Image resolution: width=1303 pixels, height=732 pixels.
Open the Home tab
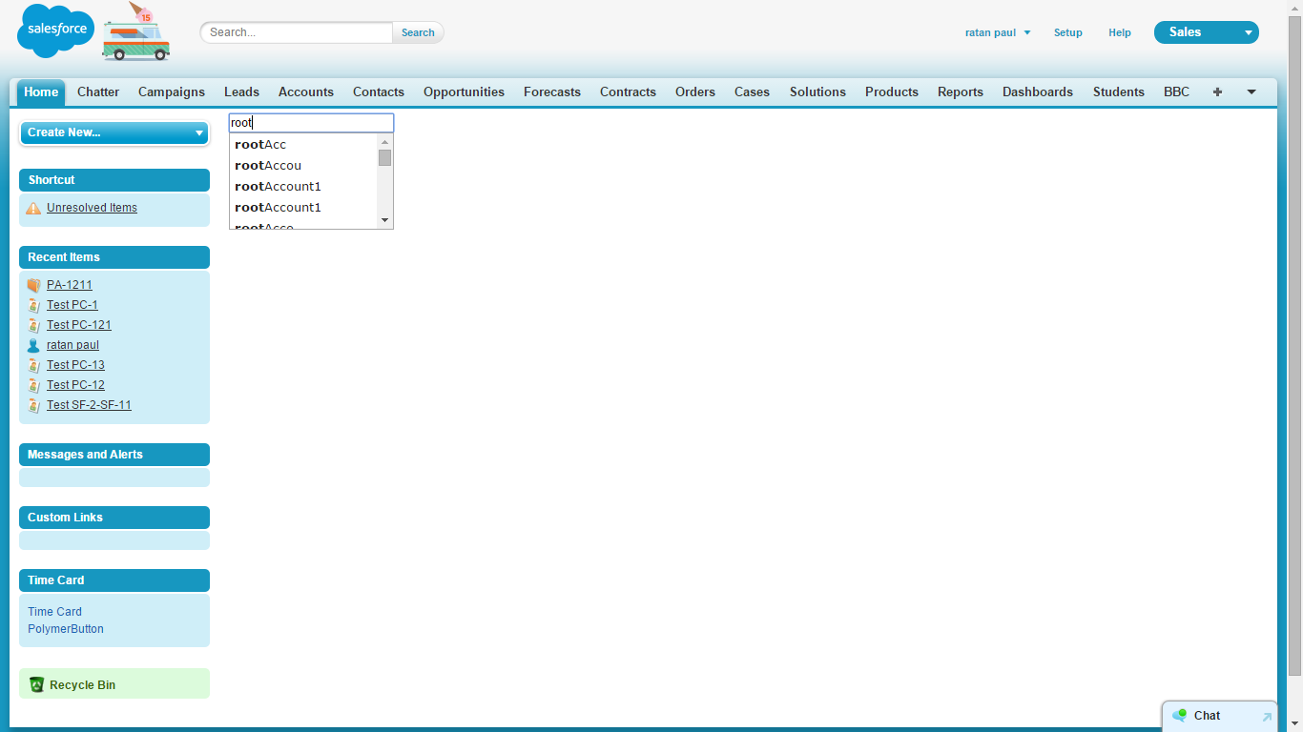click(x=41, y=92)
